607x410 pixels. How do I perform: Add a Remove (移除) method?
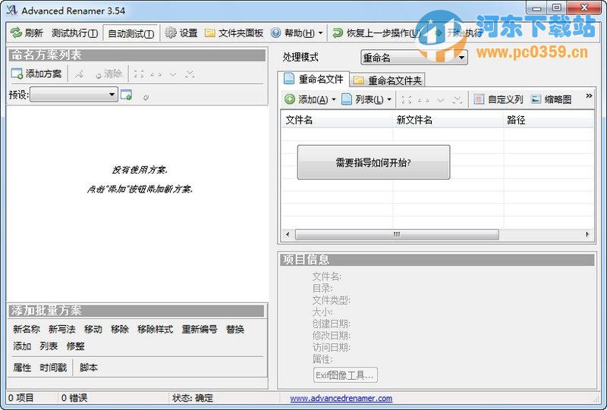click(120, 330)
